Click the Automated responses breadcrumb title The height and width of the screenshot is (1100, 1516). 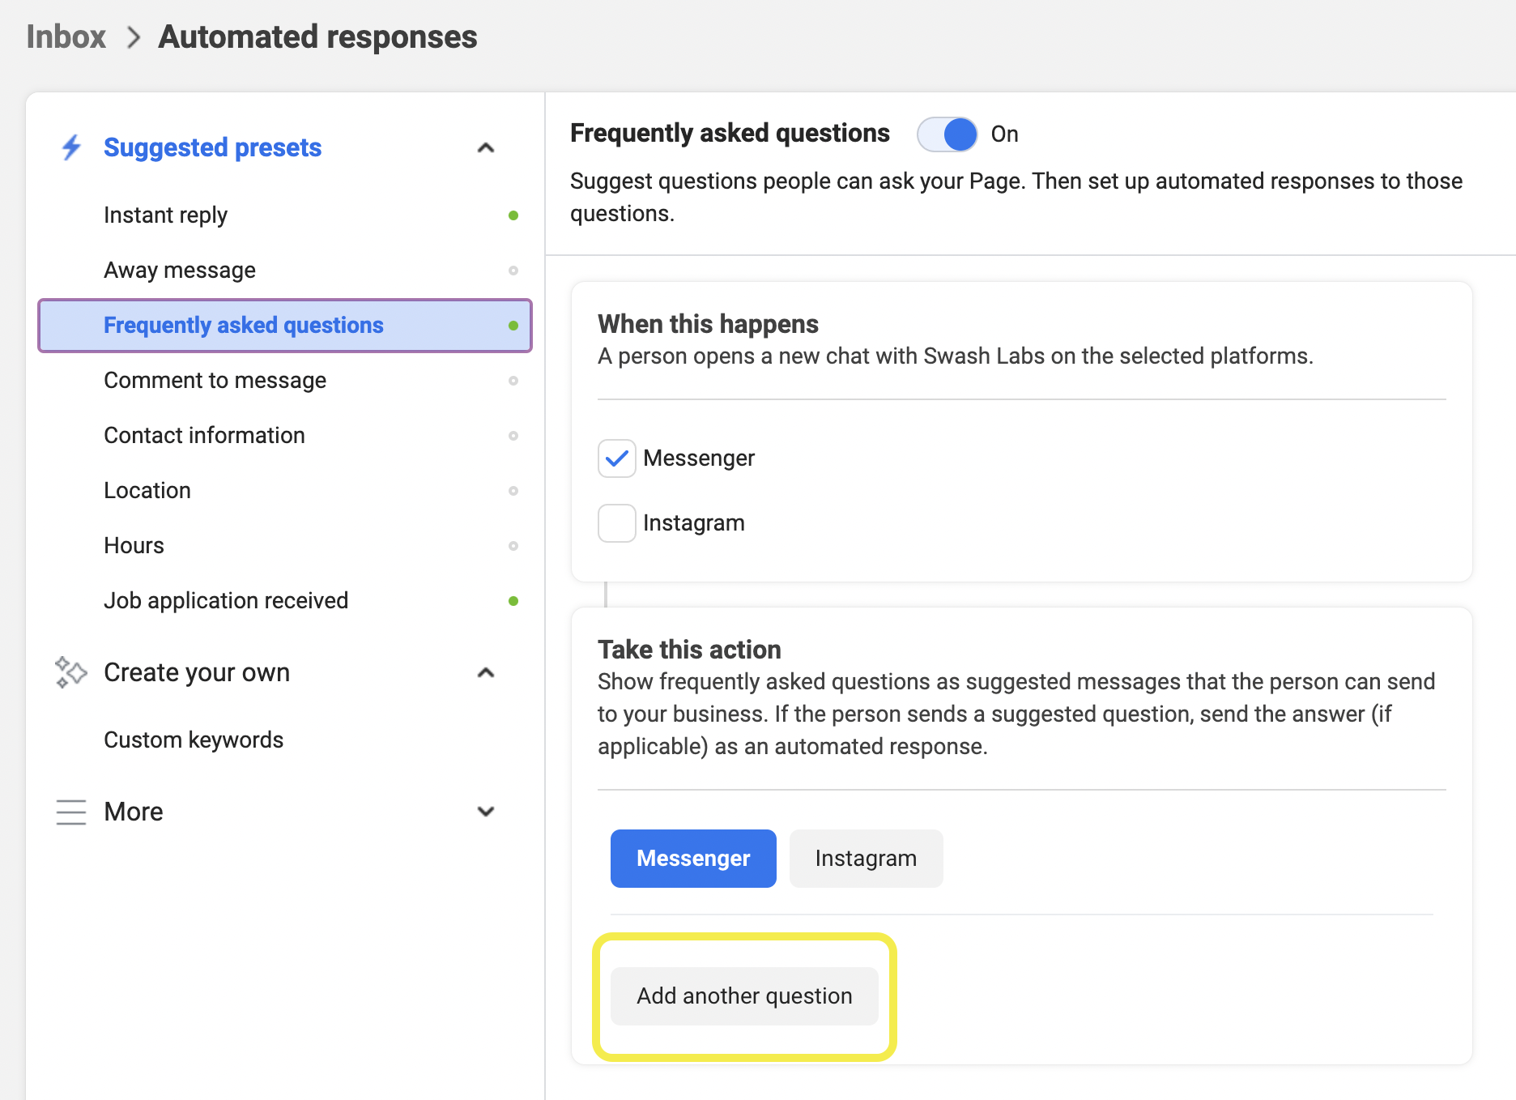pyautogui.click(x=317, y=37)
